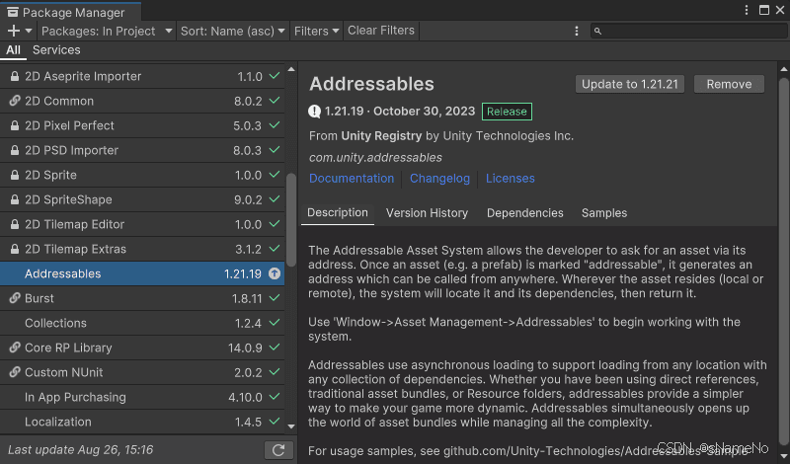This screenshot has height=464, width=790.
Task: Open the add package dropdown arrow
Action: point(29,31)
